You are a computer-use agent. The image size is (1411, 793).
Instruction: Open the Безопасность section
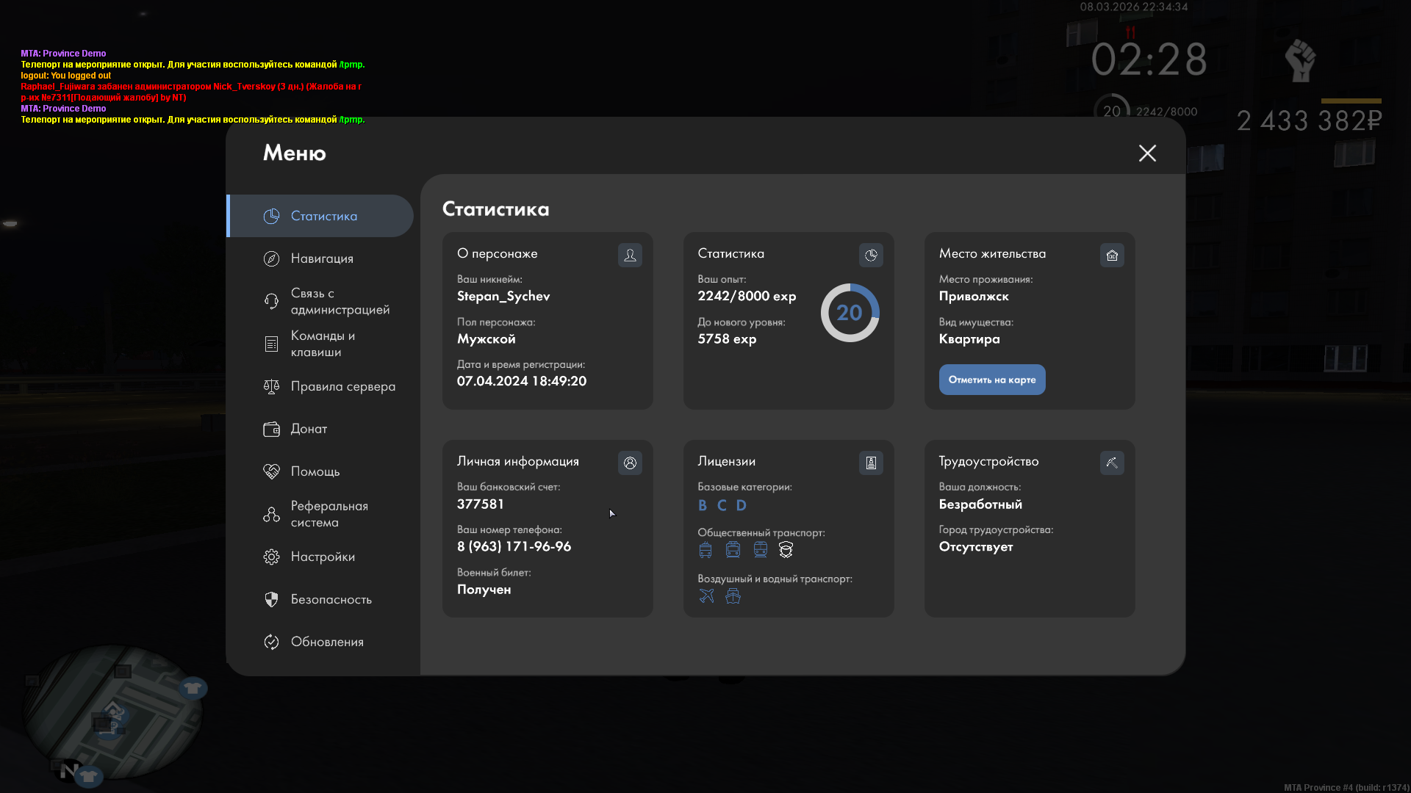click(x=331, y=599)
